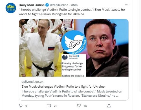Click the card description mentioning Monday
Image resolution: width=141 pixels, height=110 pixels.
[72, 94]
